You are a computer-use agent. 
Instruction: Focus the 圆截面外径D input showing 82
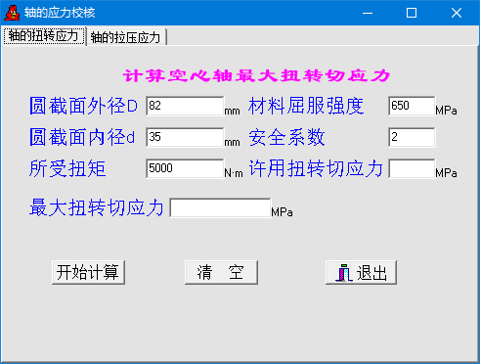pyautogui.click(x=185, y=106)
